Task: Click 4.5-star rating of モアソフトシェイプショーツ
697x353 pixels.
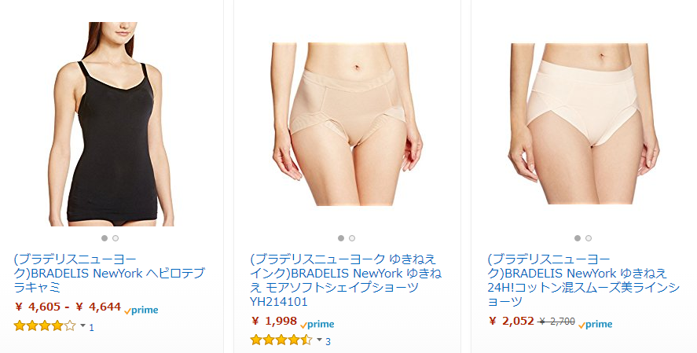Action: (281, 340)
